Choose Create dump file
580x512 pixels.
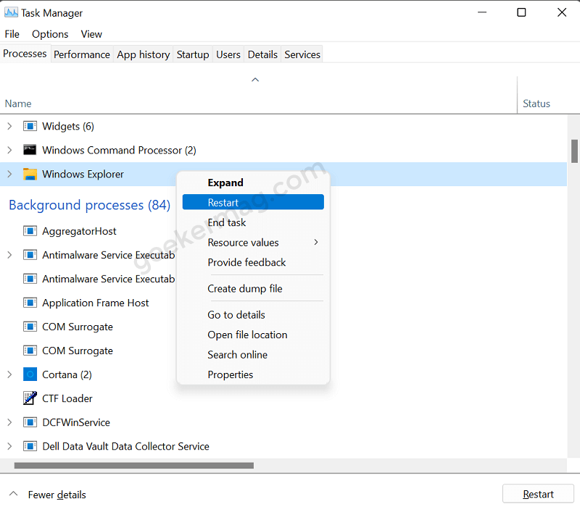(253, 288)
